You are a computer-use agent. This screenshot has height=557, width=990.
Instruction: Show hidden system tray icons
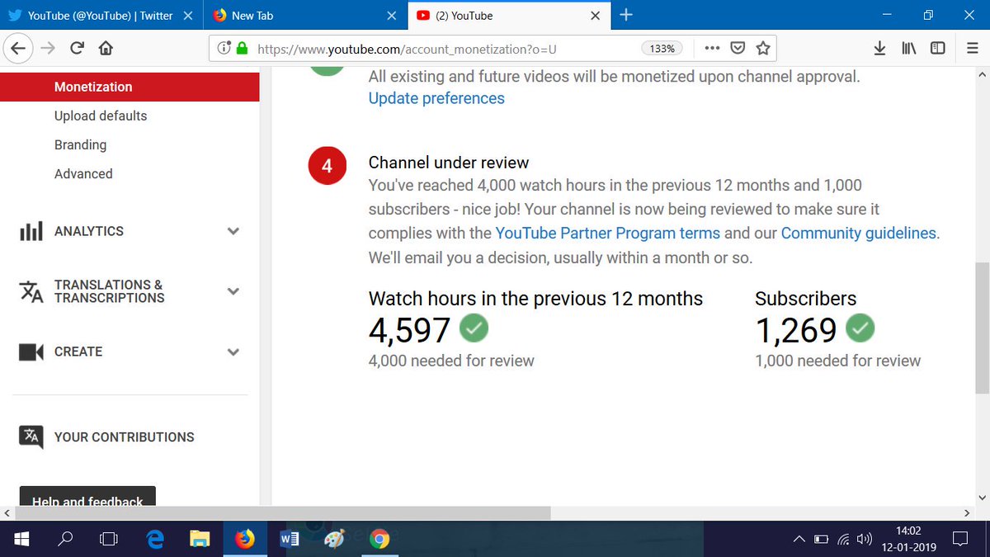(799, 540)
